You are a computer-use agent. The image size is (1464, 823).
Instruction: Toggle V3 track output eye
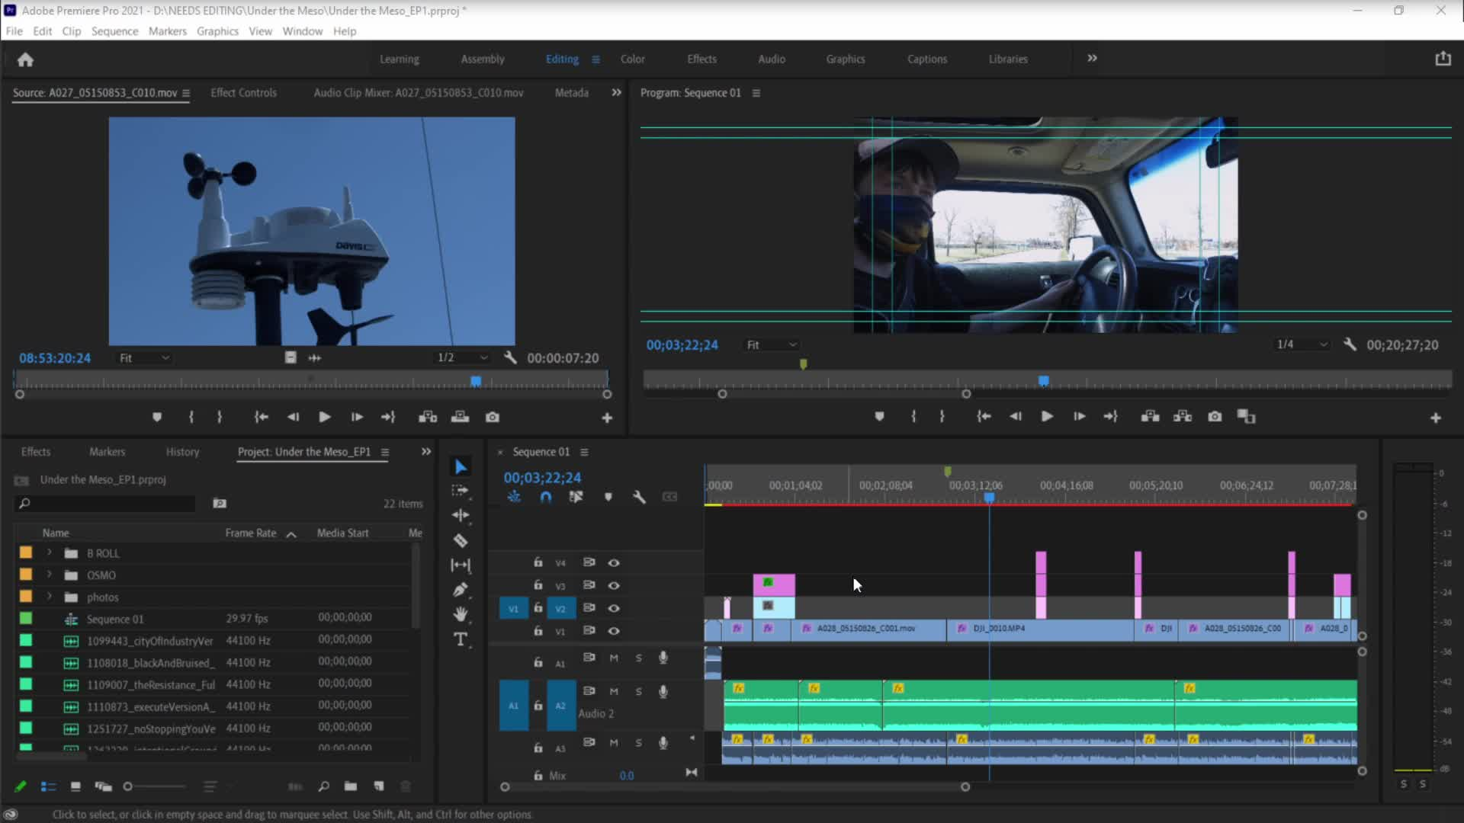pyautogui.click(x=613, y=586)
